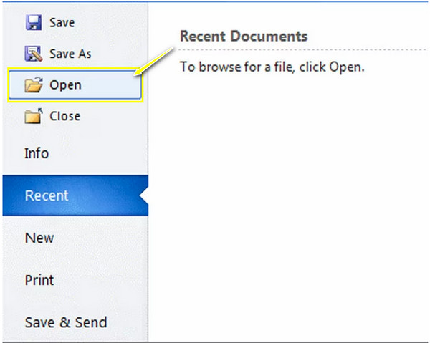This screenshot has height=343, width=430.
Task: Open the Save & Send tab
Action: [x=66, y=322]
